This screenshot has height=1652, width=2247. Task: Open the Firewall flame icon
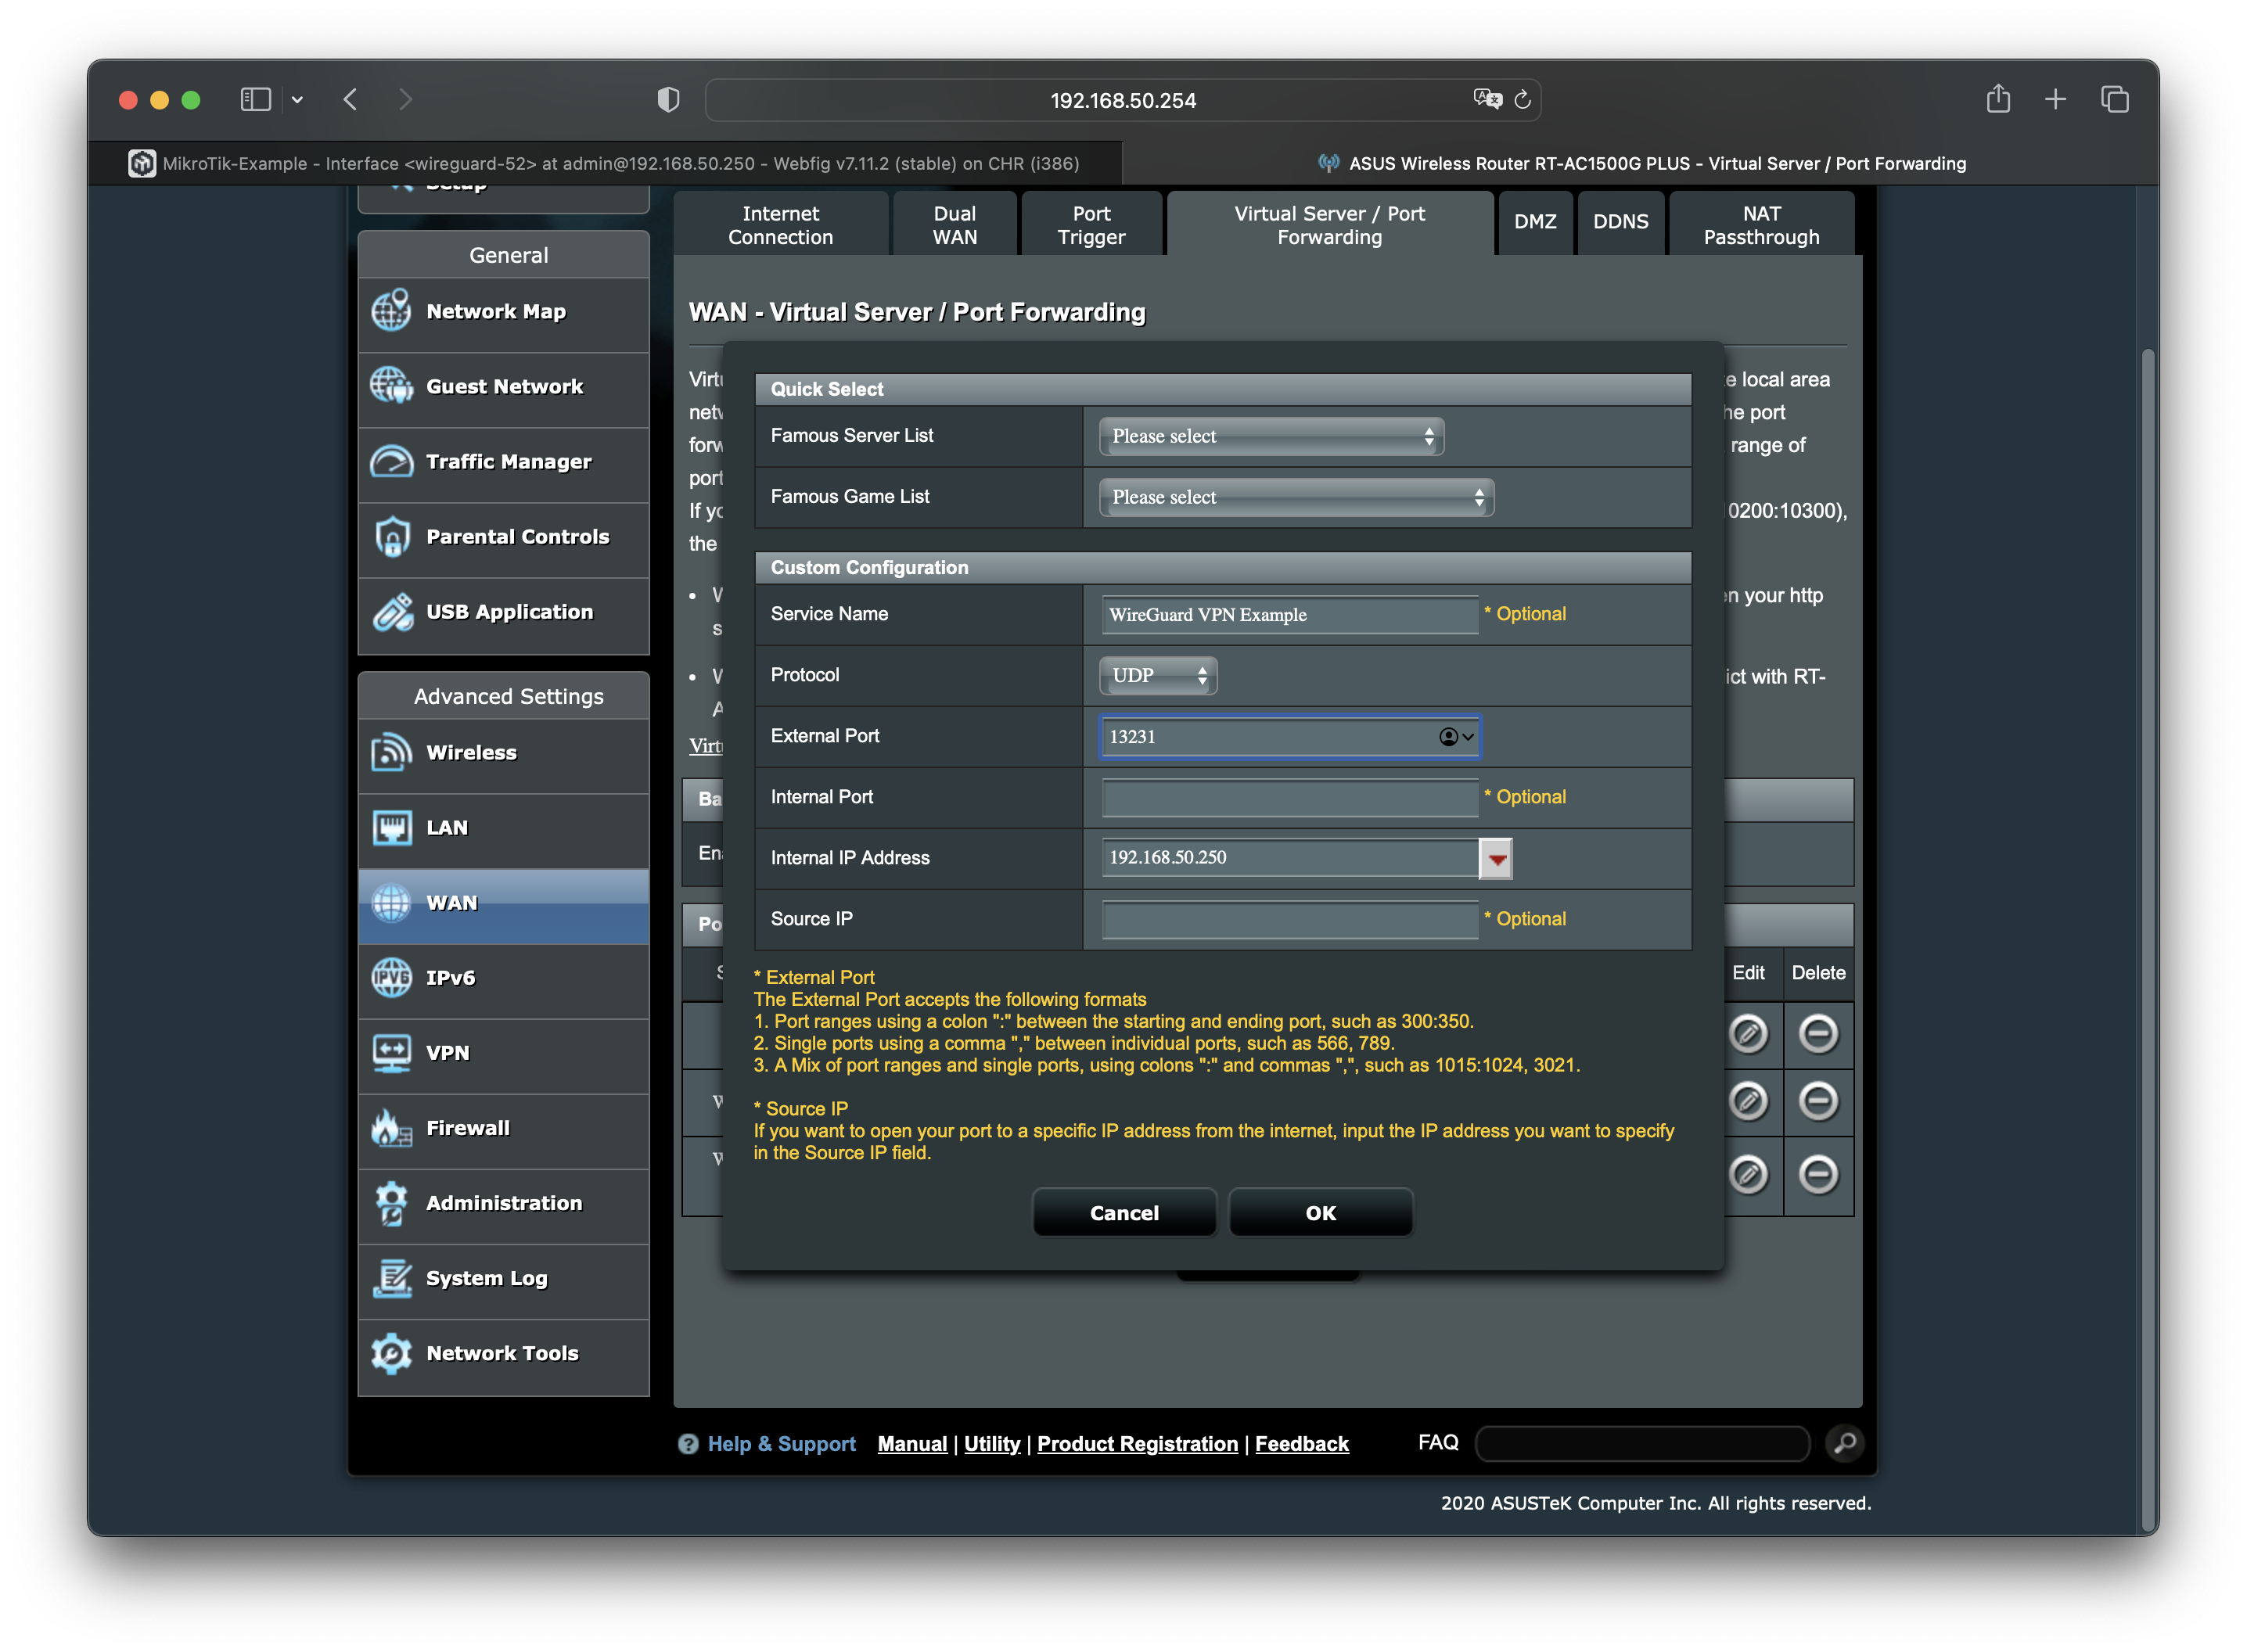pyautogui.click(x=391, y=1128)
